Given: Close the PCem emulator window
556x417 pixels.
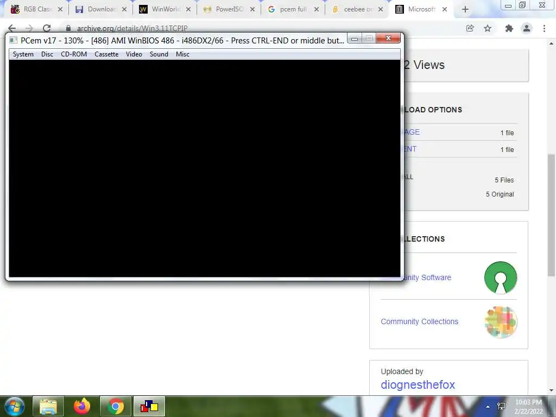Looking at the screenshot, I should [x=388, y=38].
